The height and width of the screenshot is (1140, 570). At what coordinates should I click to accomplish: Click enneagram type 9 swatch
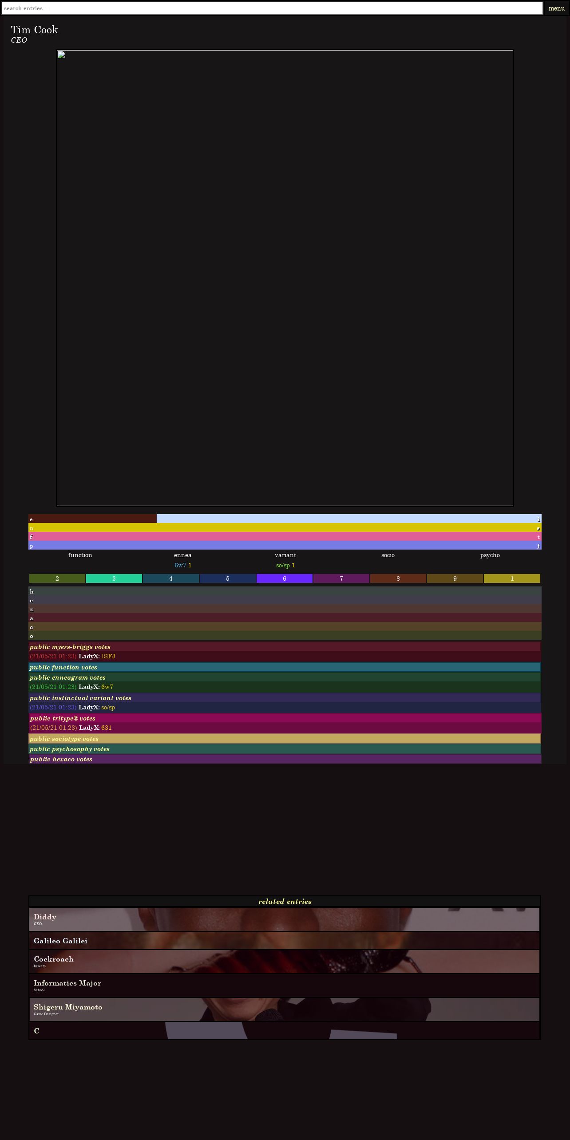tap(455, 578)
